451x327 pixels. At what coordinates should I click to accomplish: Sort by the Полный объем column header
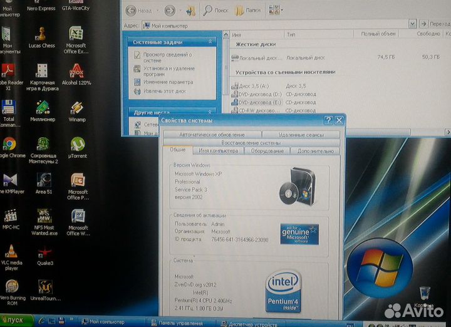click(x=376, y=34)
